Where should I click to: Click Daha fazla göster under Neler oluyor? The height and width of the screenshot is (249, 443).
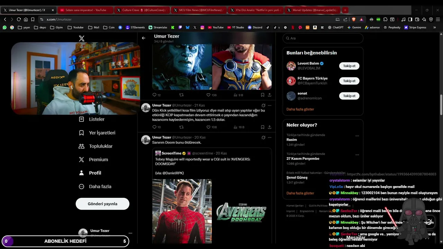click(x=300, y=193)
